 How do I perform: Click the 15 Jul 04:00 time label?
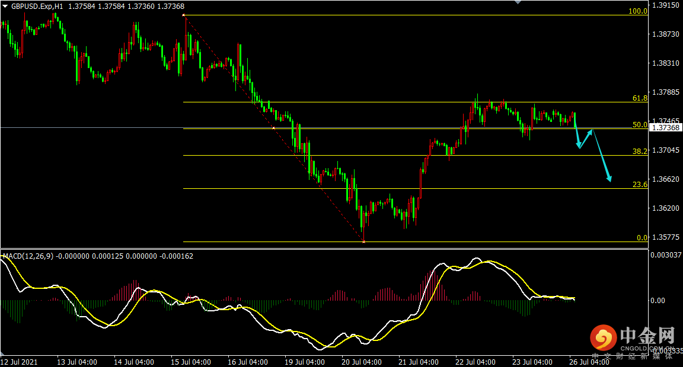coord(191,362)
